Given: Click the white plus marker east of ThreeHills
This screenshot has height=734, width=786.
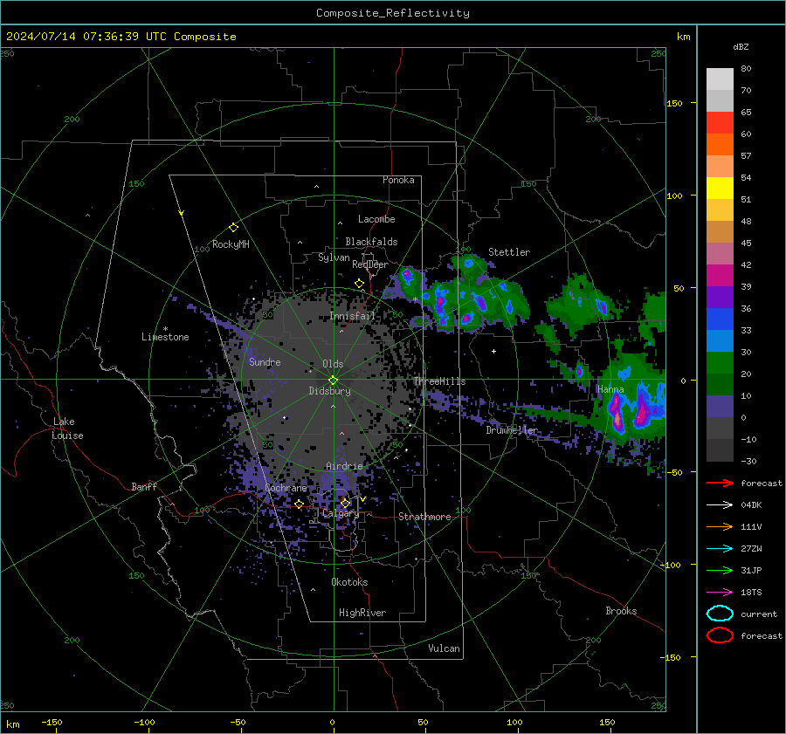Looking at the screenshot, I should pyautogui.click(x=493, y=351).
